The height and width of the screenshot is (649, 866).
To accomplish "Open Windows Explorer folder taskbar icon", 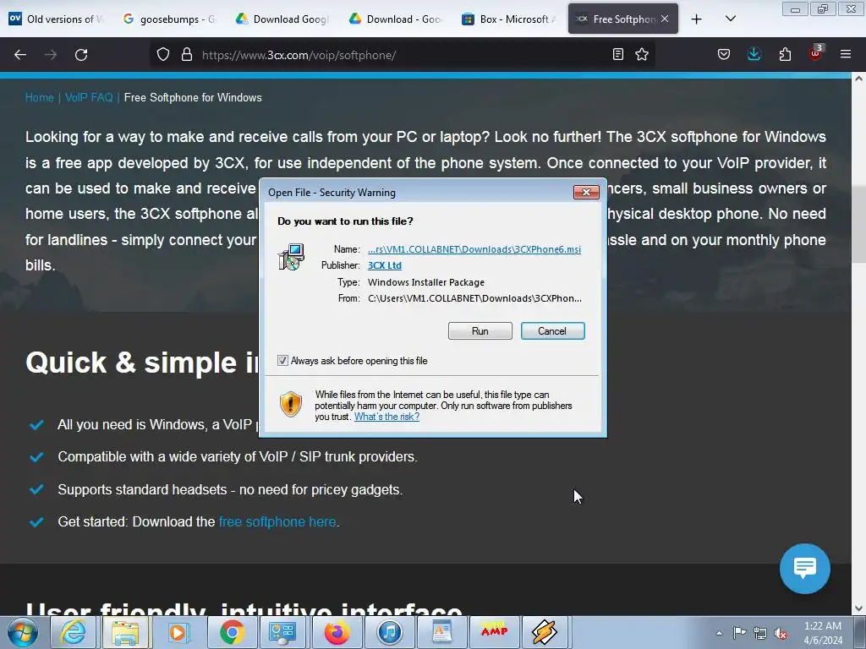I will click(125, 632).
